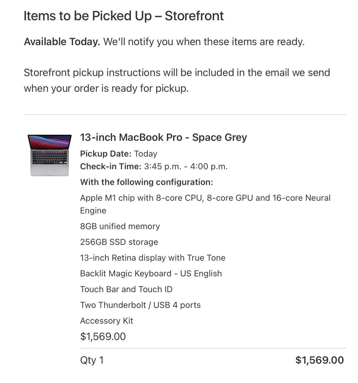Click the Two Thunderbolt / USB 4 ports line
Screen dimensions: 358x383
140,305
